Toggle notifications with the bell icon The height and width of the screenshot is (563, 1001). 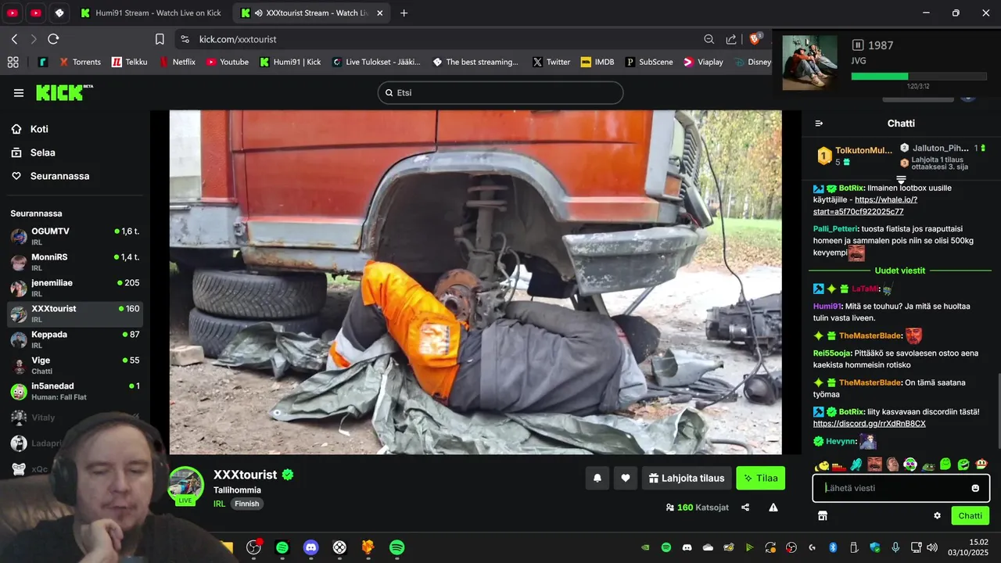point(597,478)
